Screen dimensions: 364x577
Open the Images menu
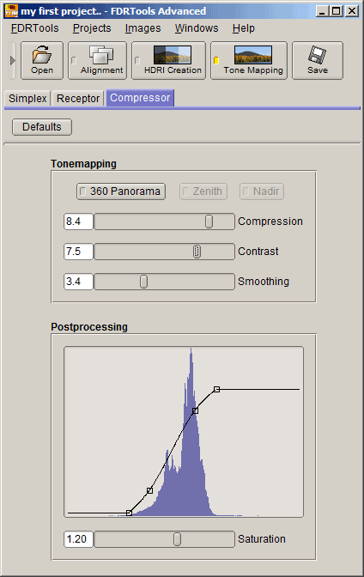click(x=143, y=28)
